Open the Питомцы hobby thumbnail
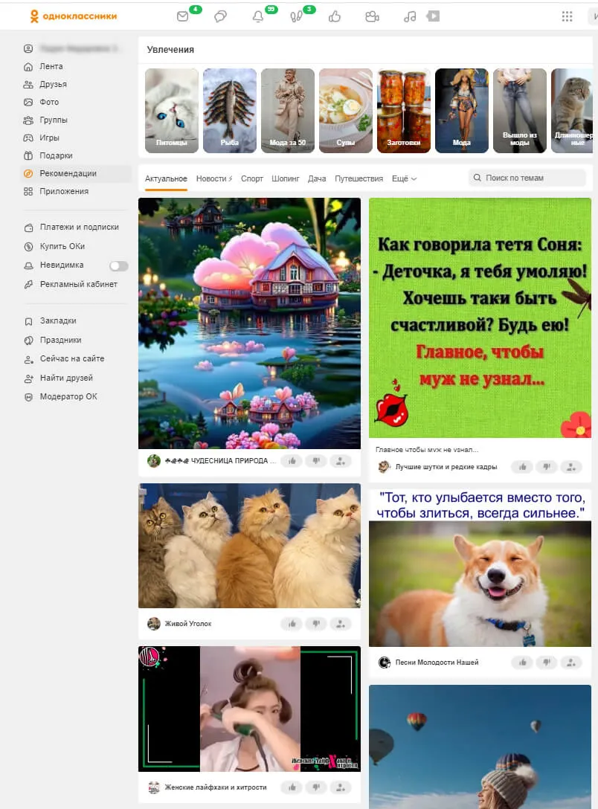This screenshot has height=809, width=598. (172, 111)
